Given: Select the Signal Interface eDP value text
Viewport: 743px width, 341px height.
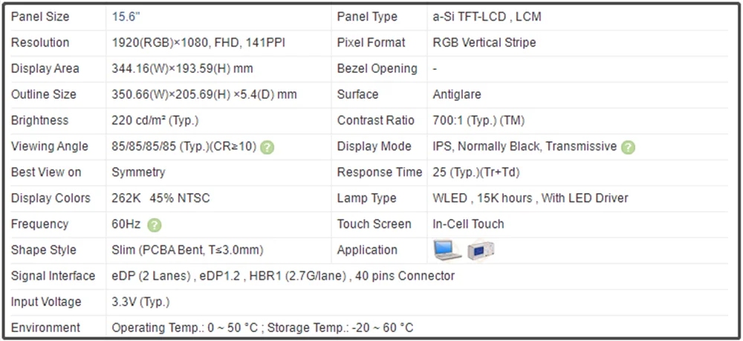Looking at the screenshot, I should (x=282, y=276).
